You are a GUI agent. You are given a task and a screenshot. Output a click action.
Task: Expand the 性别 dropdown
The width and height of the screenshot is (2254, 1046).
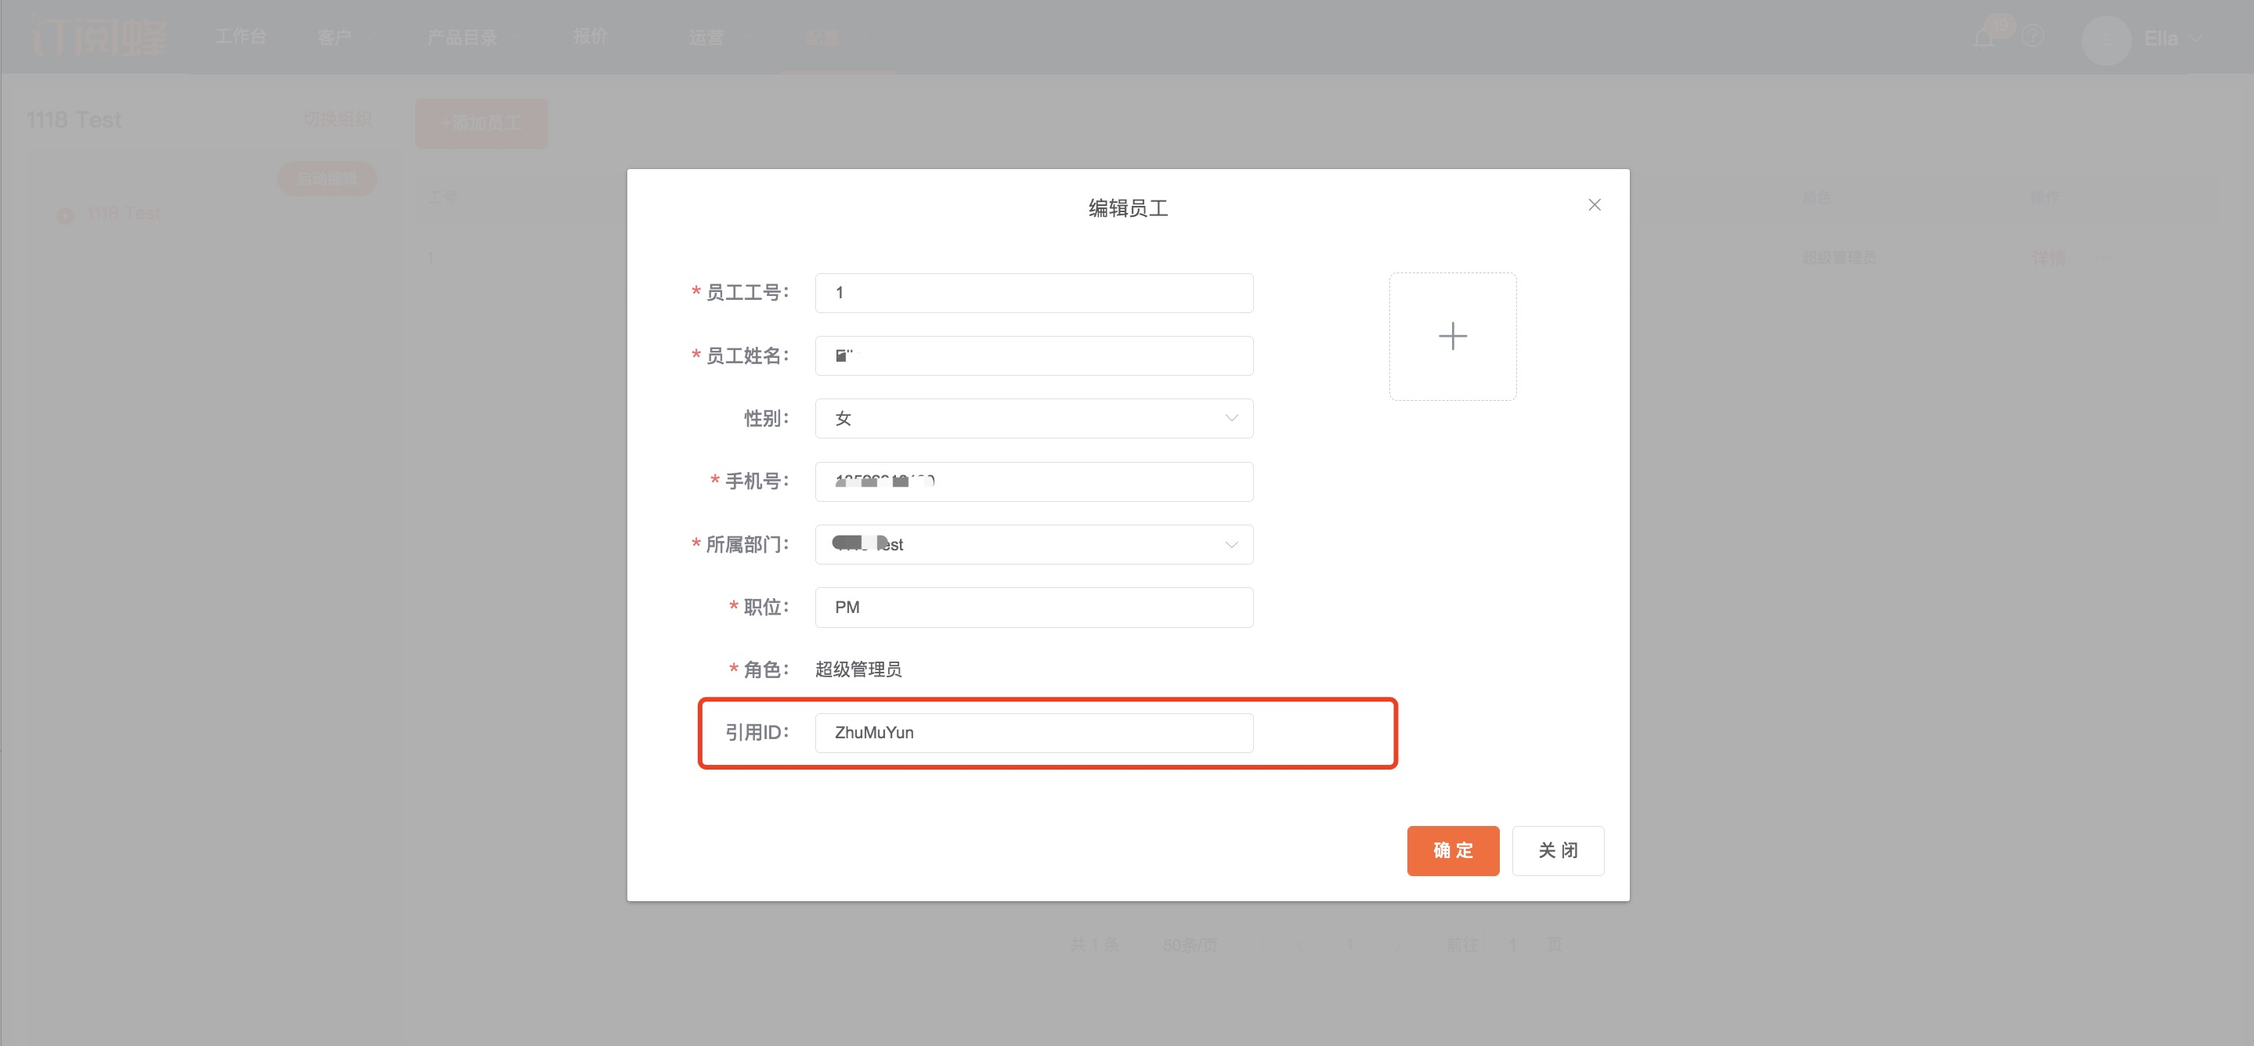1033,419
